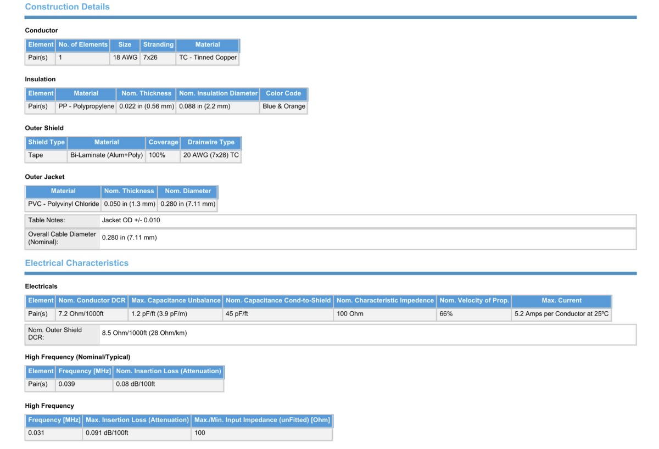Click the TC - Tinned Copper cell
659x449 pixels.
pyautogui.click(x=208, y=58)
